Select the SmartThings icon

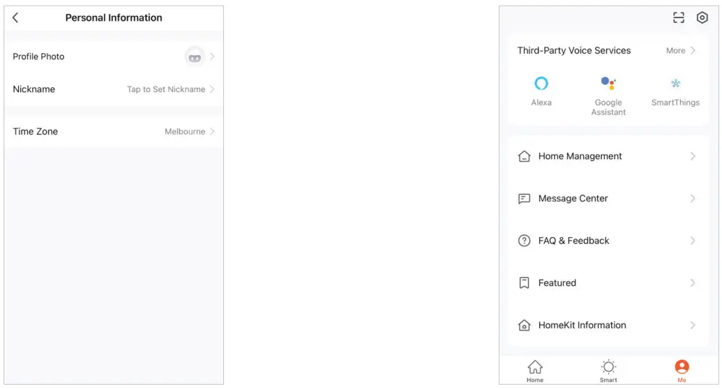[675, 84]
